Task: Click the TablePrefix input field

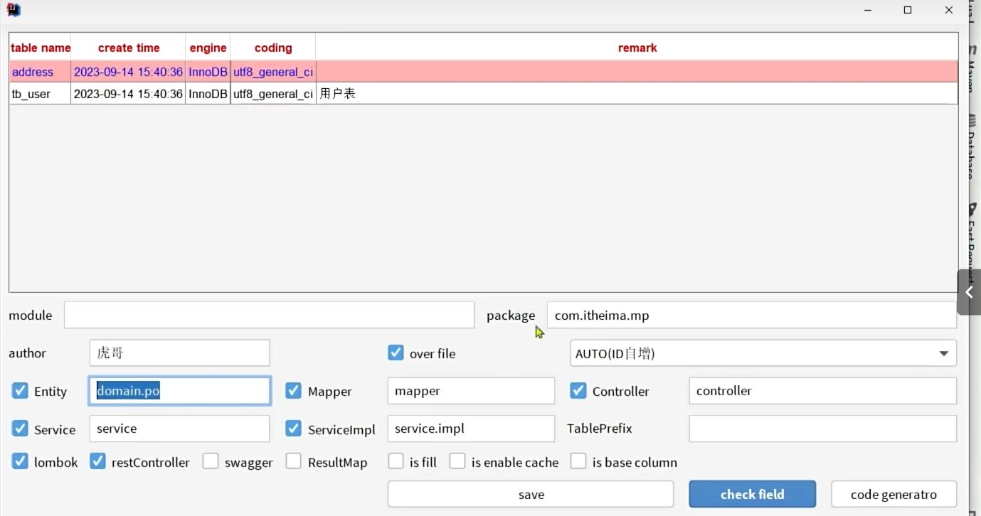Action: tap(822, 429)
